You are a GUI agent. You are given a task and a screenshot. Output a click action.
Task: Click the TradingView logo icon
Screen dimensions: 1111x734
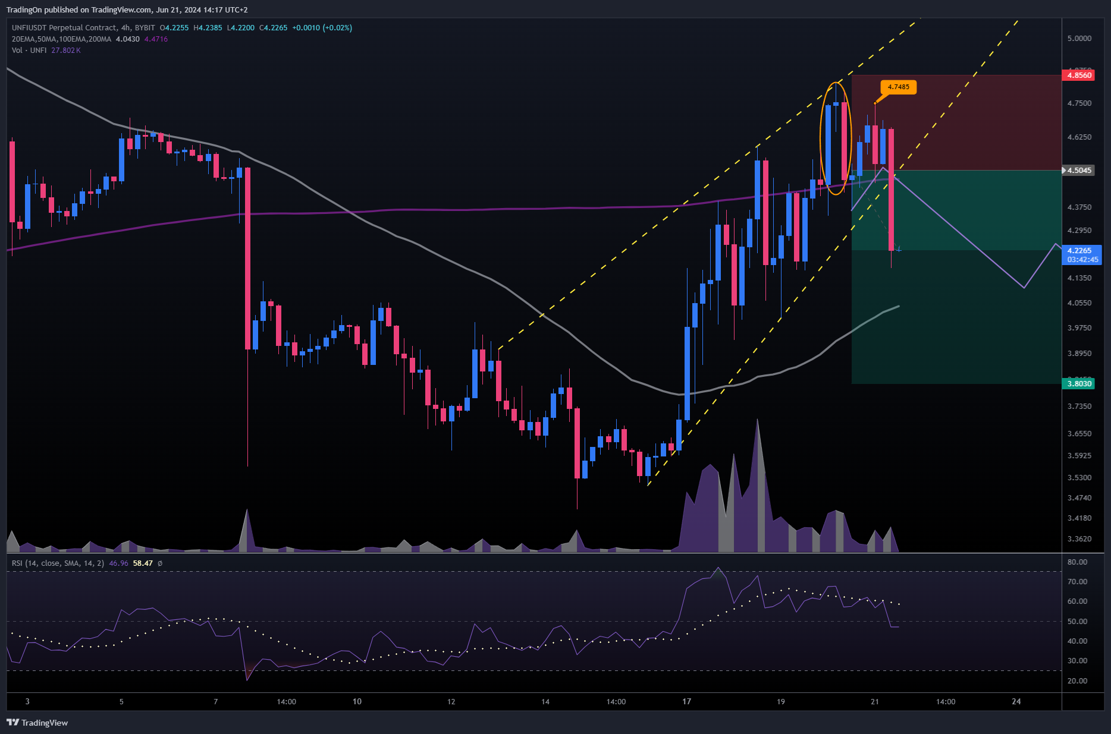(12, 722)
